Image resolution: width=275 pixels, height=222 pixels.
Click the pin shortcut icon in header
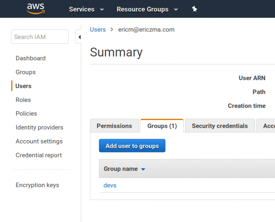coord(195,9)
